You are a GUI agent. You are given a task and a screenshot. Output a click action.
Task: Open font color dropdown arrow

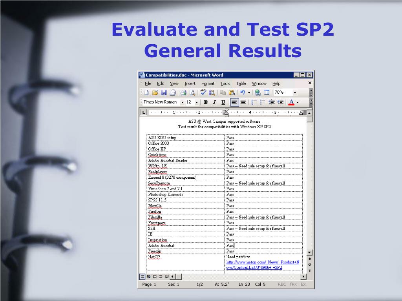(298, 102)
